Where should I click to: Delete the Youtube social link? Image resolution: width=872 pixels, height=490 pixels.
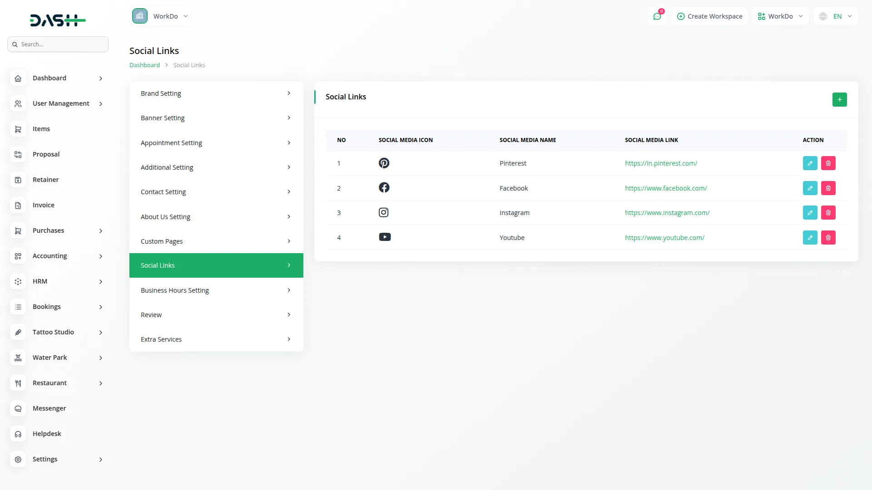click(x=828, y=238)
